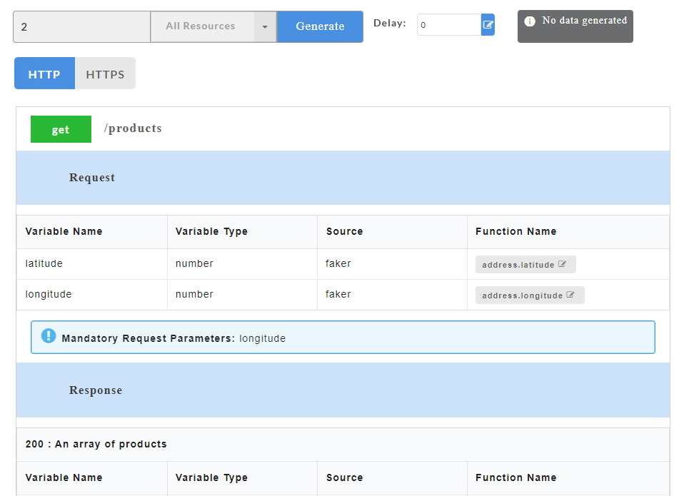
Task: Click the /products endpoint path
Action: click(x=133, y=128)
